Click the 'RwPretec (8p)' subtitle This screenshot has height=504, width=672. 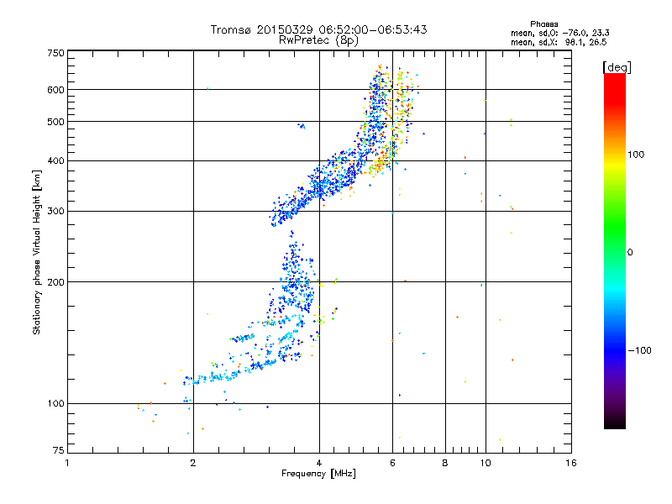pyautogui.click(x=318, y=40)
